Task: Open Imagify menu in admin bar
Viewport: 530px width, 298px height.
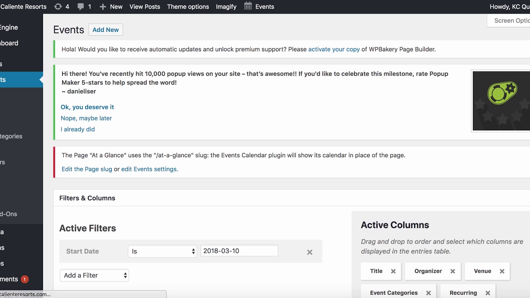Action: pyautogui.click(x=226, y=7)
